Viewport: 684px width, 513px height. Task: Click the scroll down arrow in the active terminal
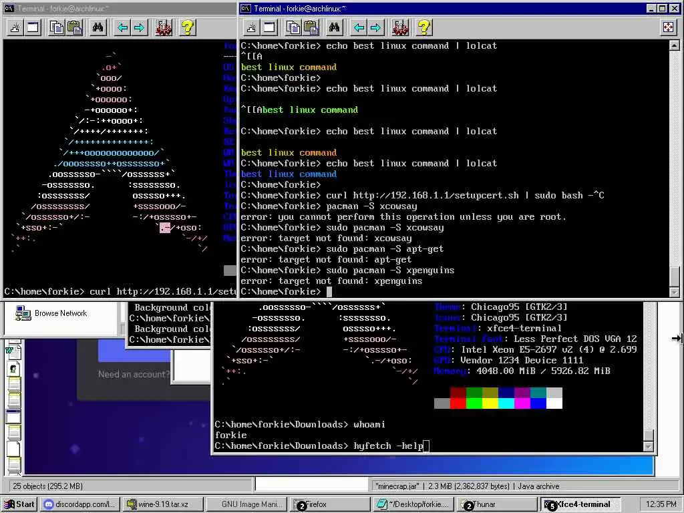pos(674,293)
